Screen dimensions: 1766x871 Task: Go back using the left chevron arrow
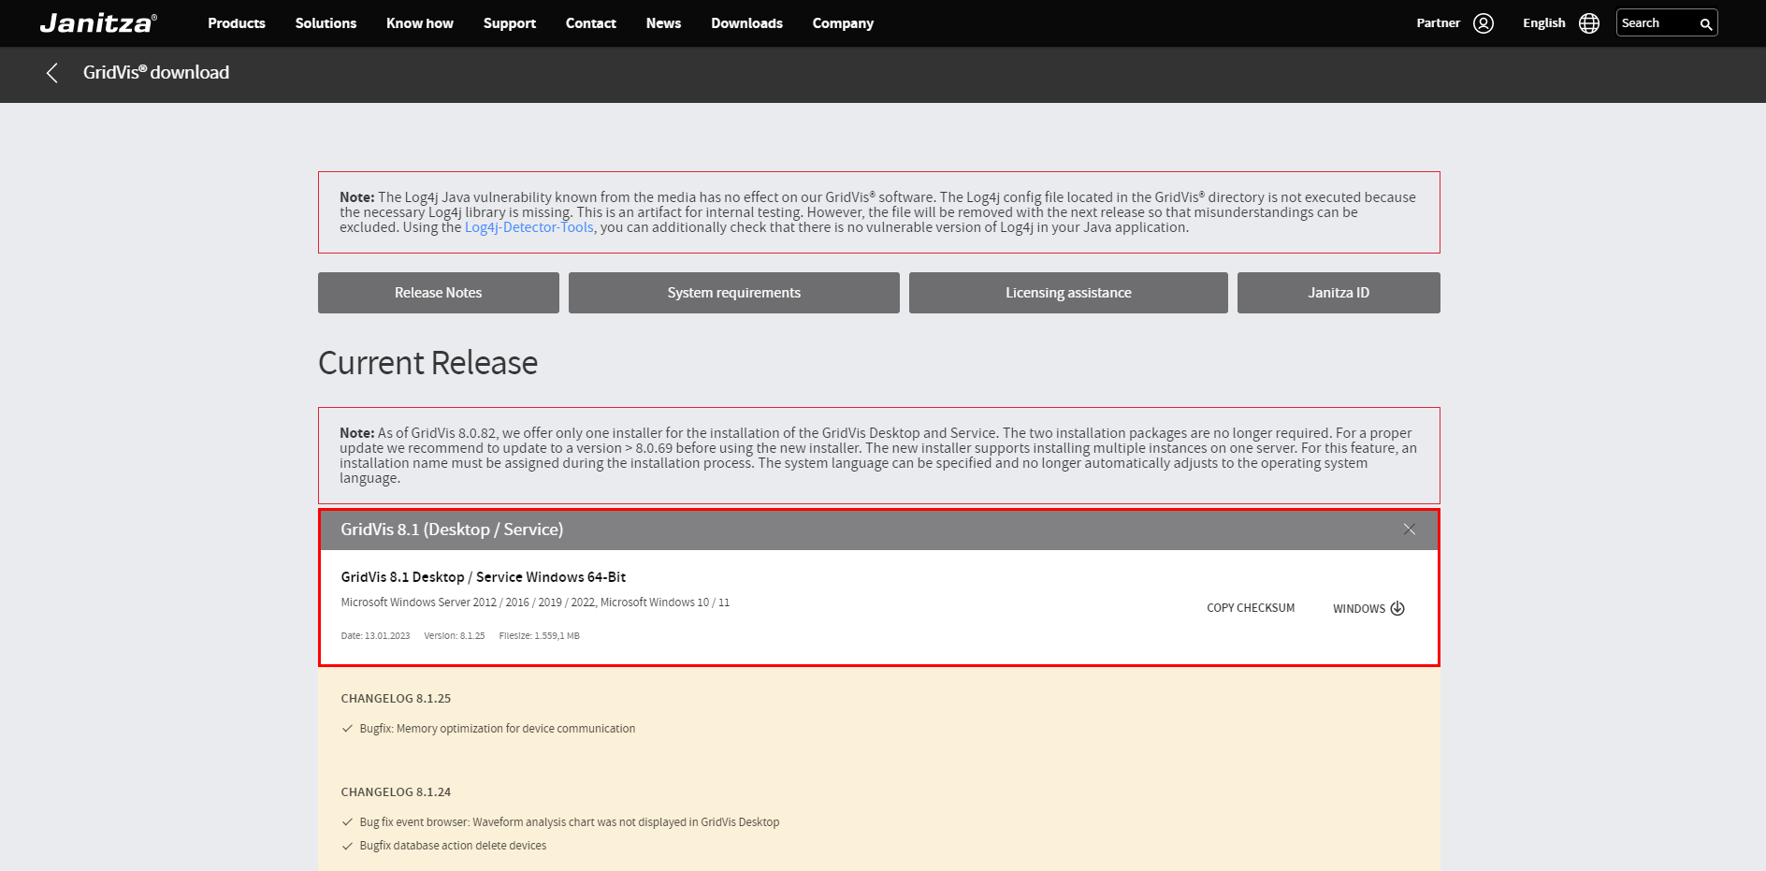point(52,73)
